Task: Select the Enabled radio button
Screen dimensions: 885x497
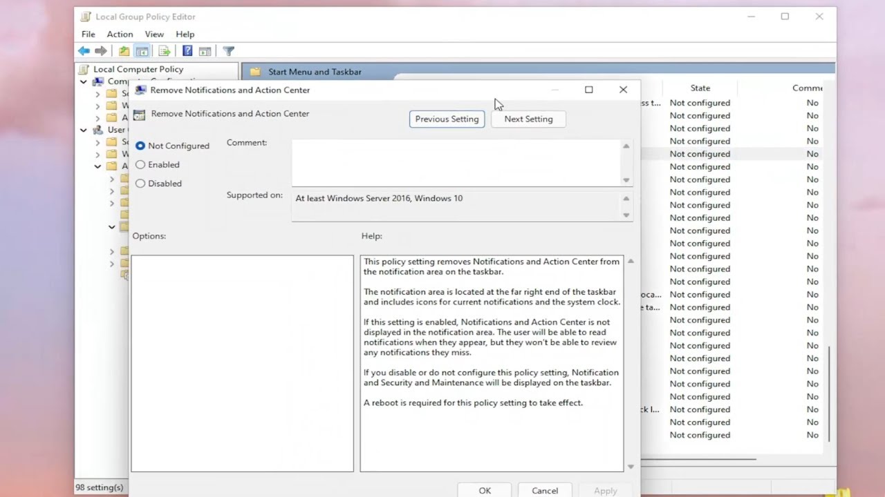Action: (140, 164)
